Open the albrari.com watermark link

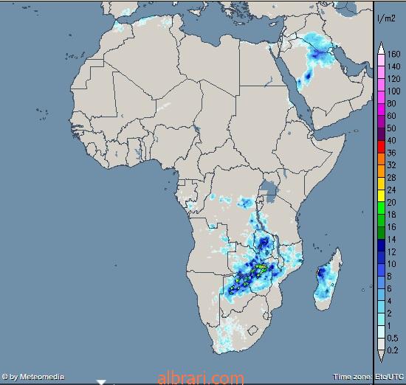[201, 378]
